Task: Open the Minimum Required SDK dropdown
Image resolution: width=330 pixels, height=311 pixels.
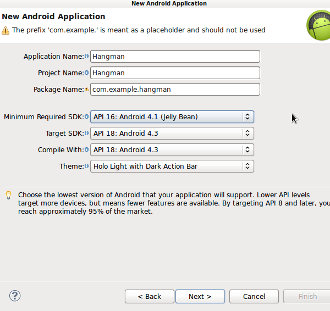Action: pyautogui.click(x=172, y=116)
